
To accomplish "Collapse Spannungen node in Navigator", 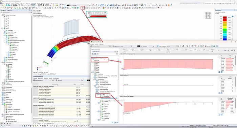I will pyautogui.click(x=3, y=35).
